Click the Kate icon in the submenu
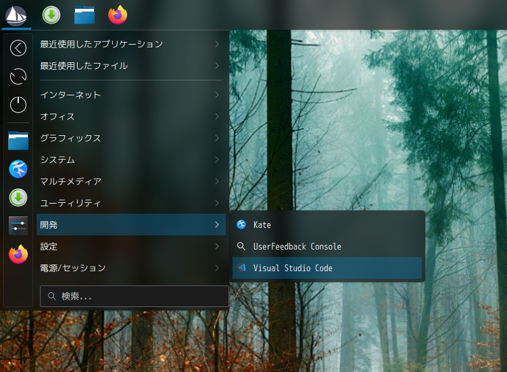Screen dimensions: 507x372 coord(241,225)
